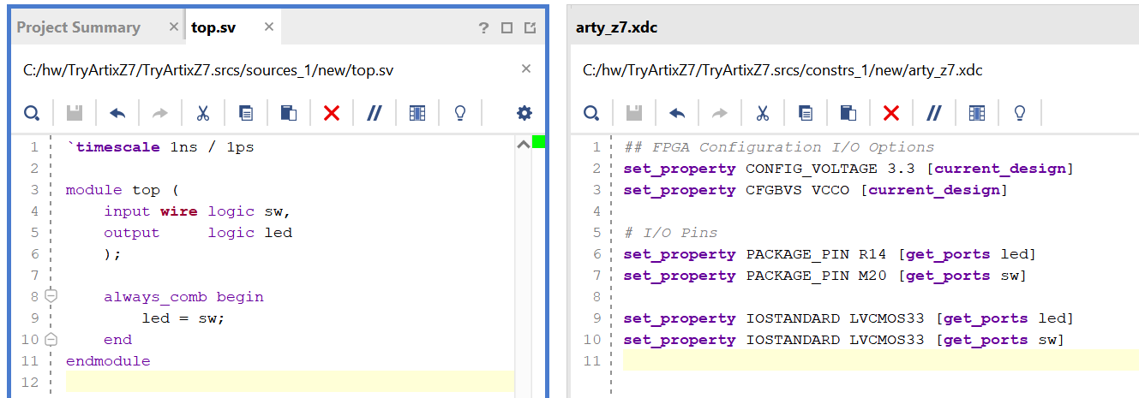1139x398 pixels.
Task: Click Redo arrow in arty_z7.xdc toolbar
Action: tap(720, 113)
